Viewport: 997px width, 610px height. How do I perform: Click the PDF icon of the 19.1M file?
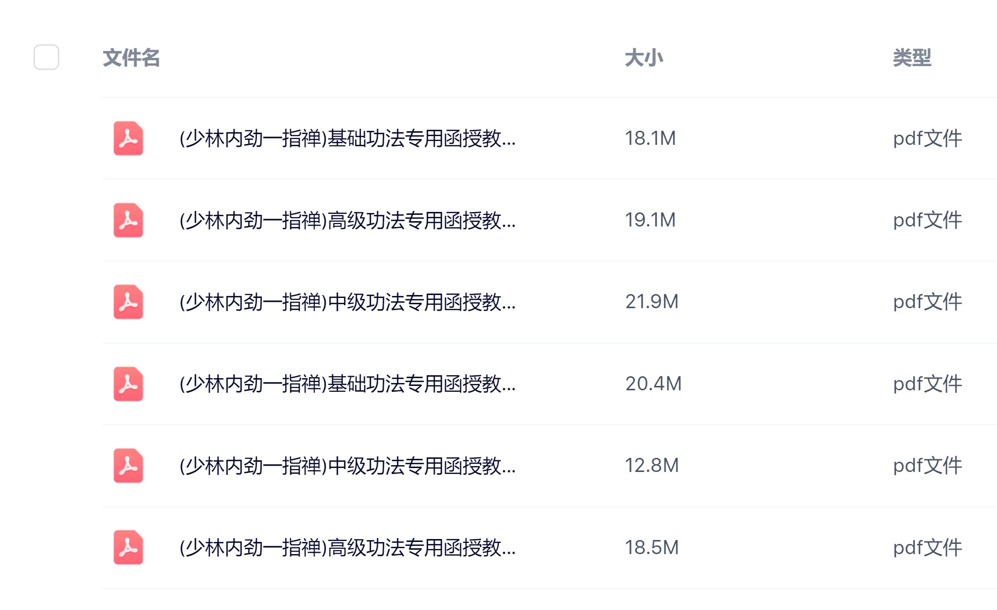pos(128,220)
